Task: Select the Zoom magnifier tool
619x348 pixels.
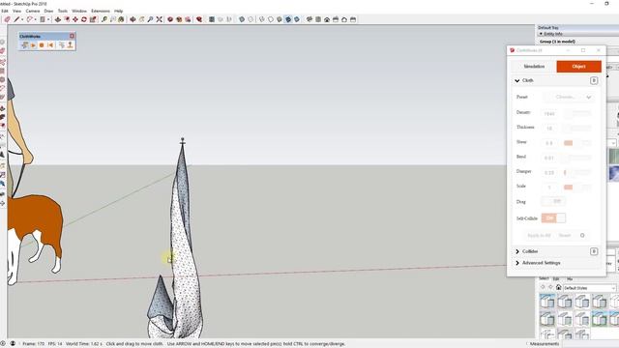Action: [x=150, y=19]
